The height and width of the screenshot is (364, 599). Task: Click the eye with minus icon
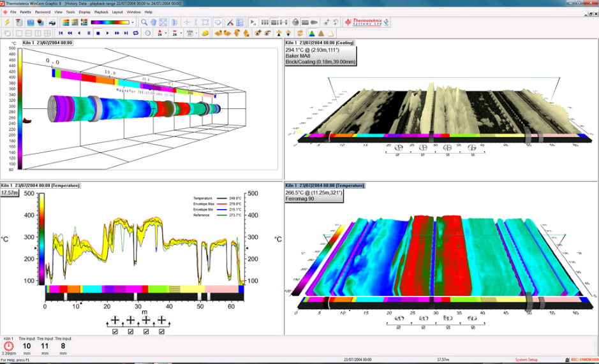(x=267, y=33)
